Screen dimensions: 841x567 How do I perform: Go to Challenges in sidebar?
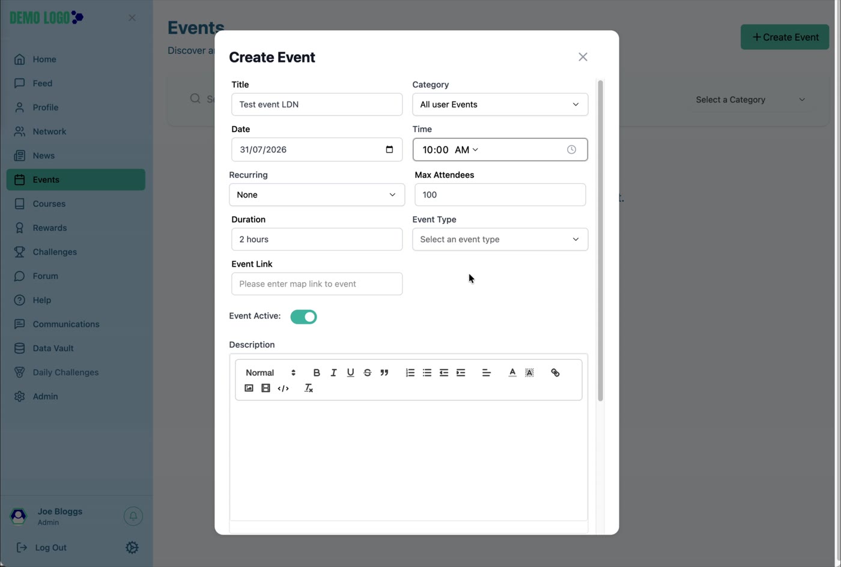76,252
